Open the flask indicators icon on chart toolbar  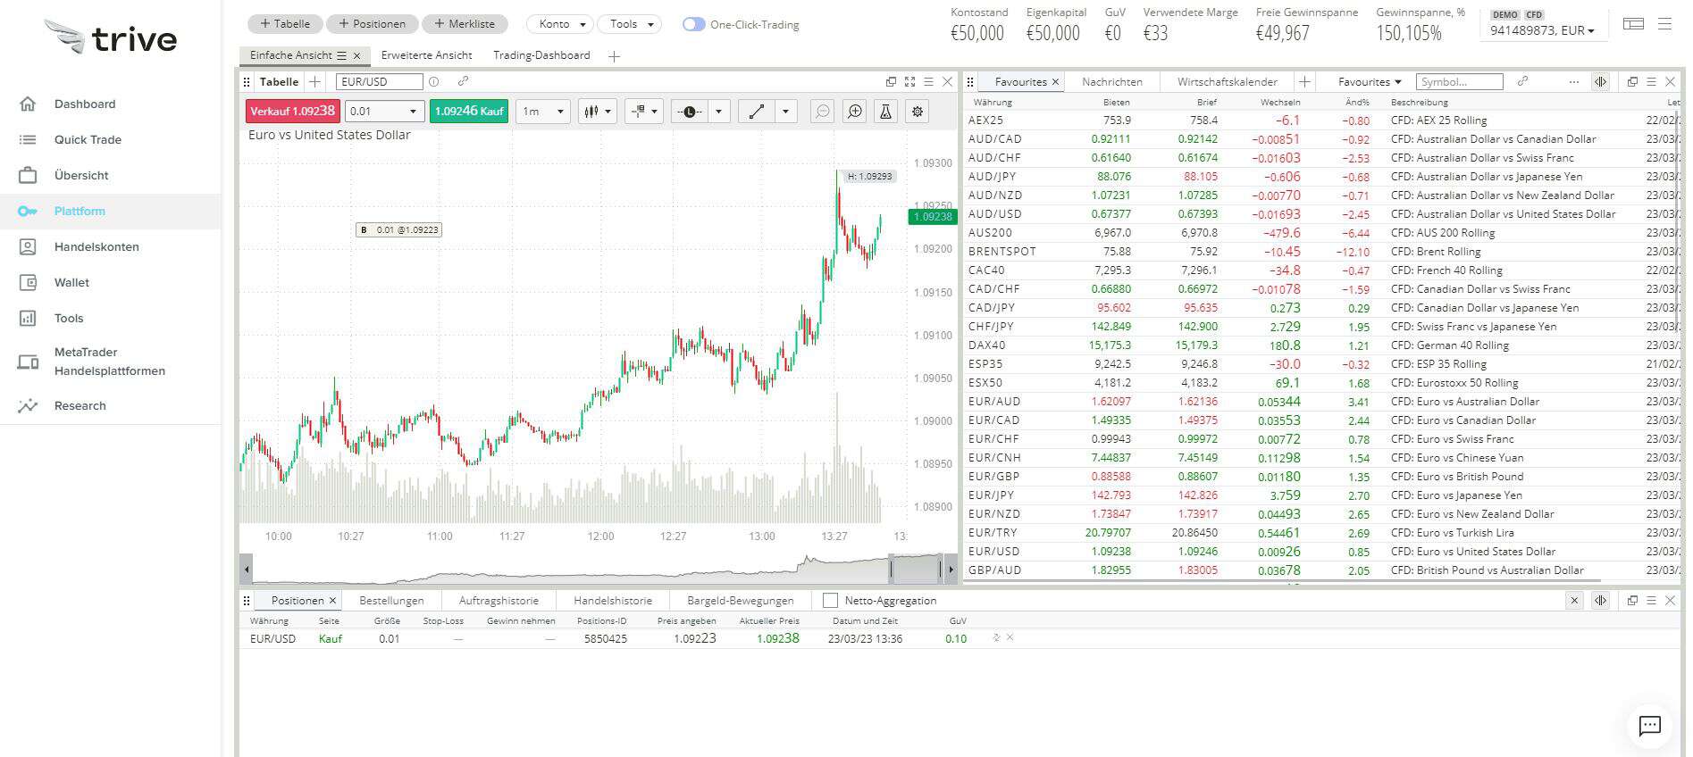coord(885,112)
